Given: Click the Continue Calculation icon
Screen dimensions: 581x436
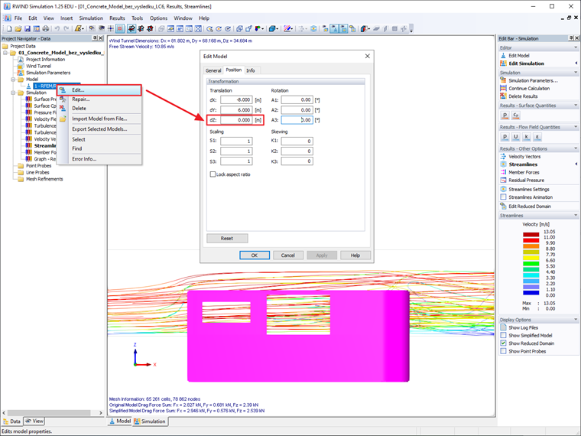Looking at the screenshot, I should tap(503, 88).
